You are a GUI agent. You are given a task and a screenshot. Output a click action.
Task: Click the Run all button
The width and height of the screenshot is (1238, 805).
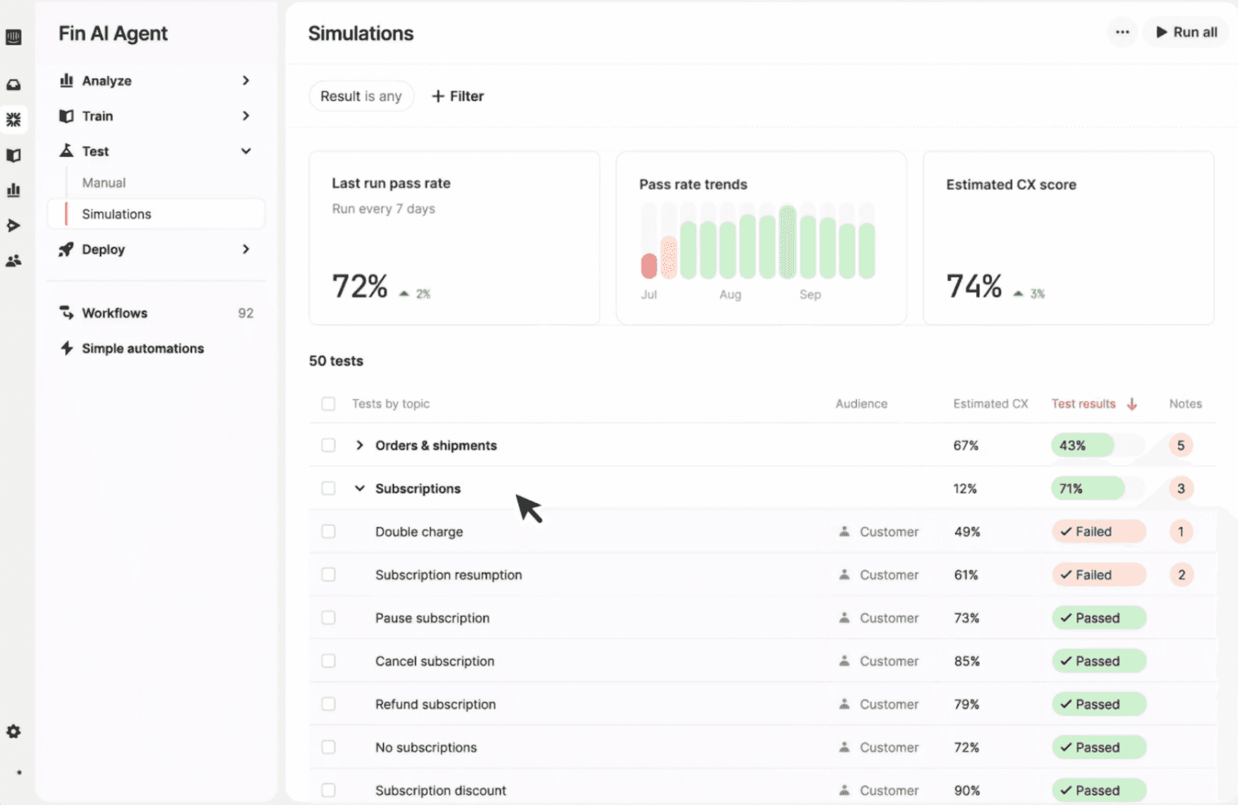[1186, 32]
